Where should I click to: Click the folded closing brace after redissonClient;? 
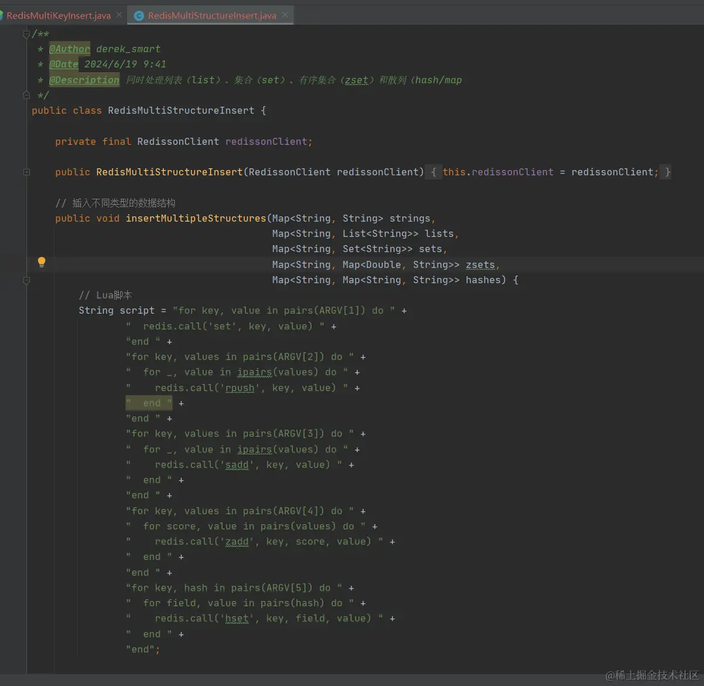(x=667, y=172)
